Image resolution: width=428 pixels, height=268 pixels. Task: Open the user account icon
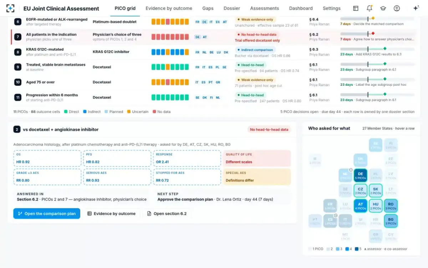pos(397,8)
